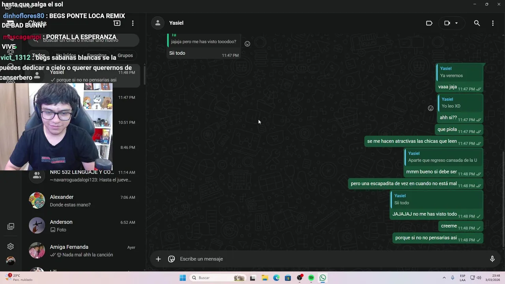Image resolution: width=505 pixels, height=284 pixels.
Task: Click the messages pane scrollbar
Action: point(503,200)
